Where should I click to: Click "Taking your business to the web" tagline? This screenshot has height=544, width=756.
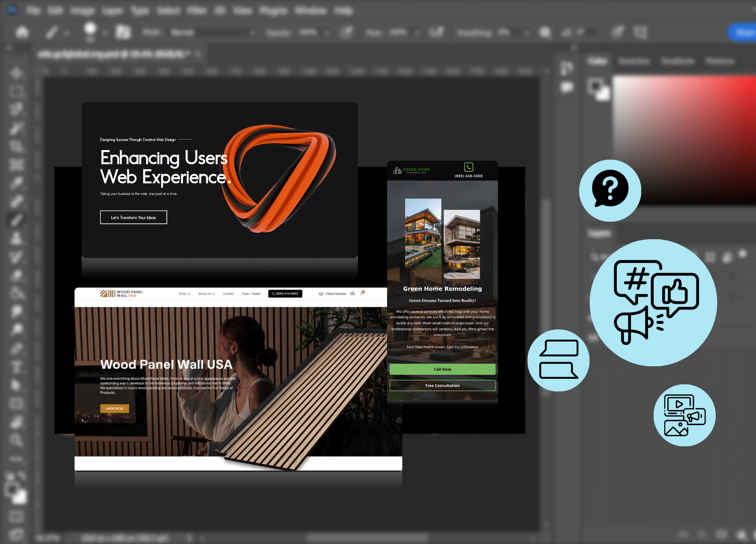tap(139, 193)
